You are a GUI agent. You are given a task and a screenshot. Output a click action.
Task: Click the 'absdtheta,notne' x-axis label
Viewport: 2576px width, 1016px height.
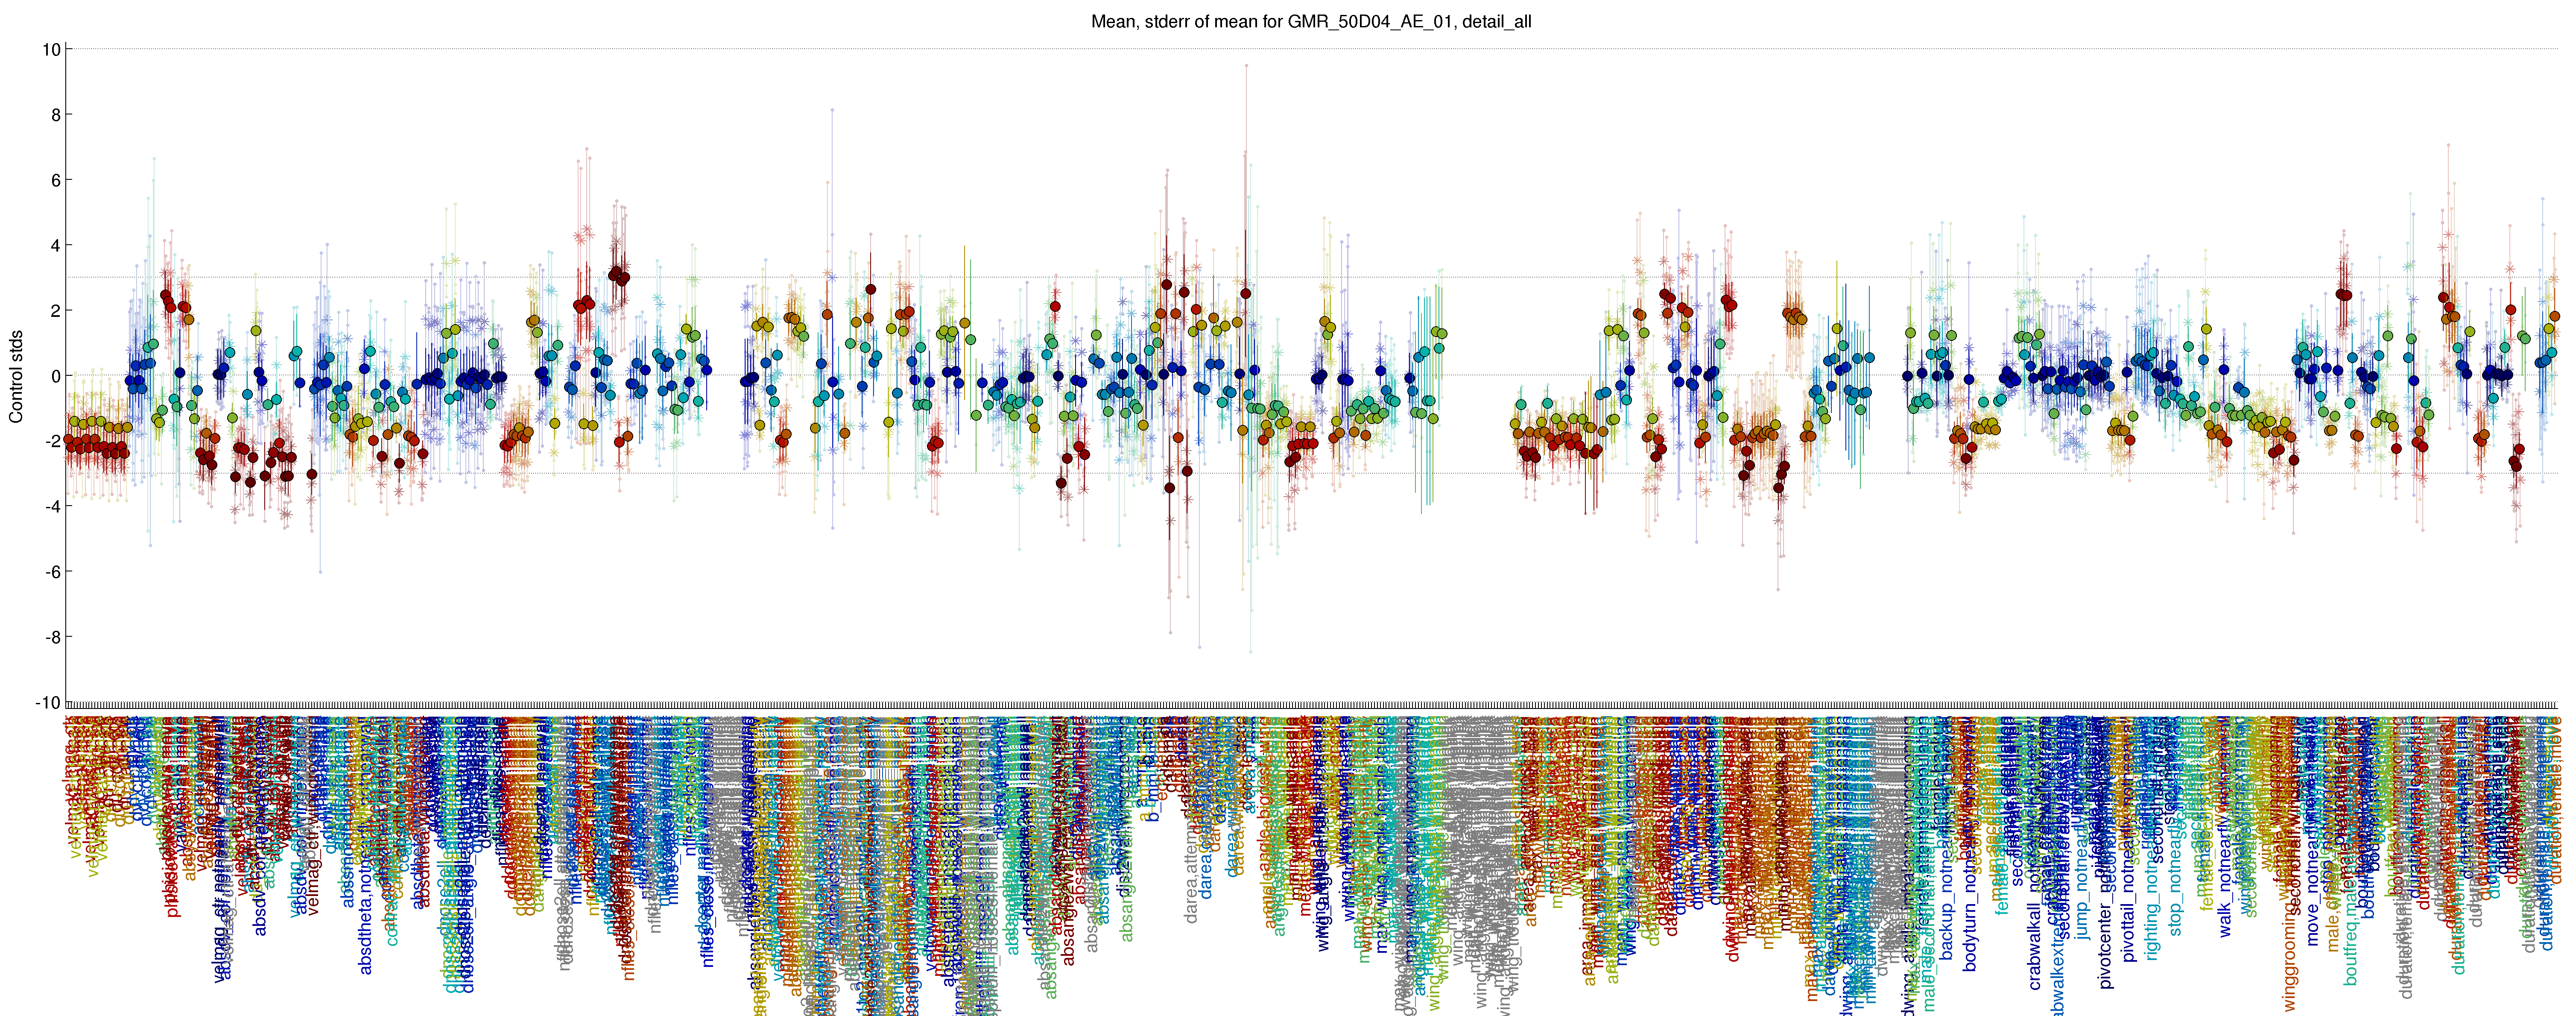tap(365, 914)
